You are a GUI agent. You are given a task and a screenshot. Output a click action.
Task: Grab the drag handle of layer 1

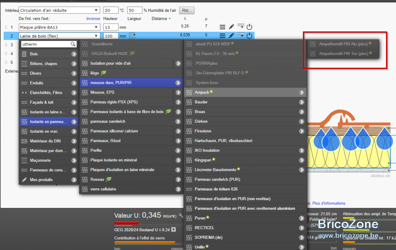(6, 27)
